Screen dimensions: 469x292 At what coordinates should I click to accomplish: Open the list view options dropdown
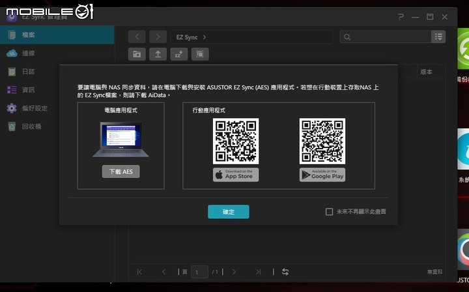(x=438, y=36)
